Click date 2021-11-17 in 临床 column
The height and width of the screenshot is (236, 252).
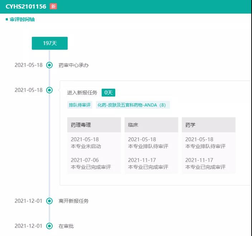[x=142, y=160]
